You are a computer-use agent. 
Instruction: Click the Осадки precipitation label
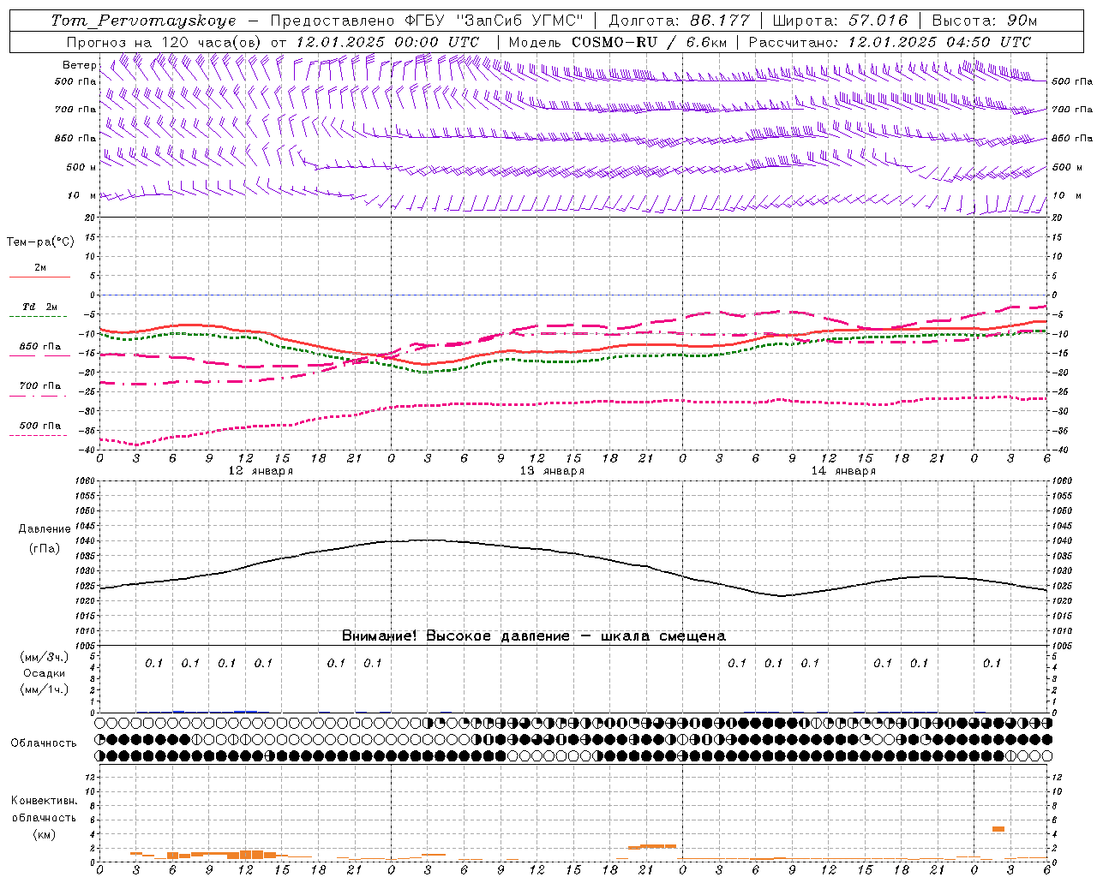pos(45,673)
